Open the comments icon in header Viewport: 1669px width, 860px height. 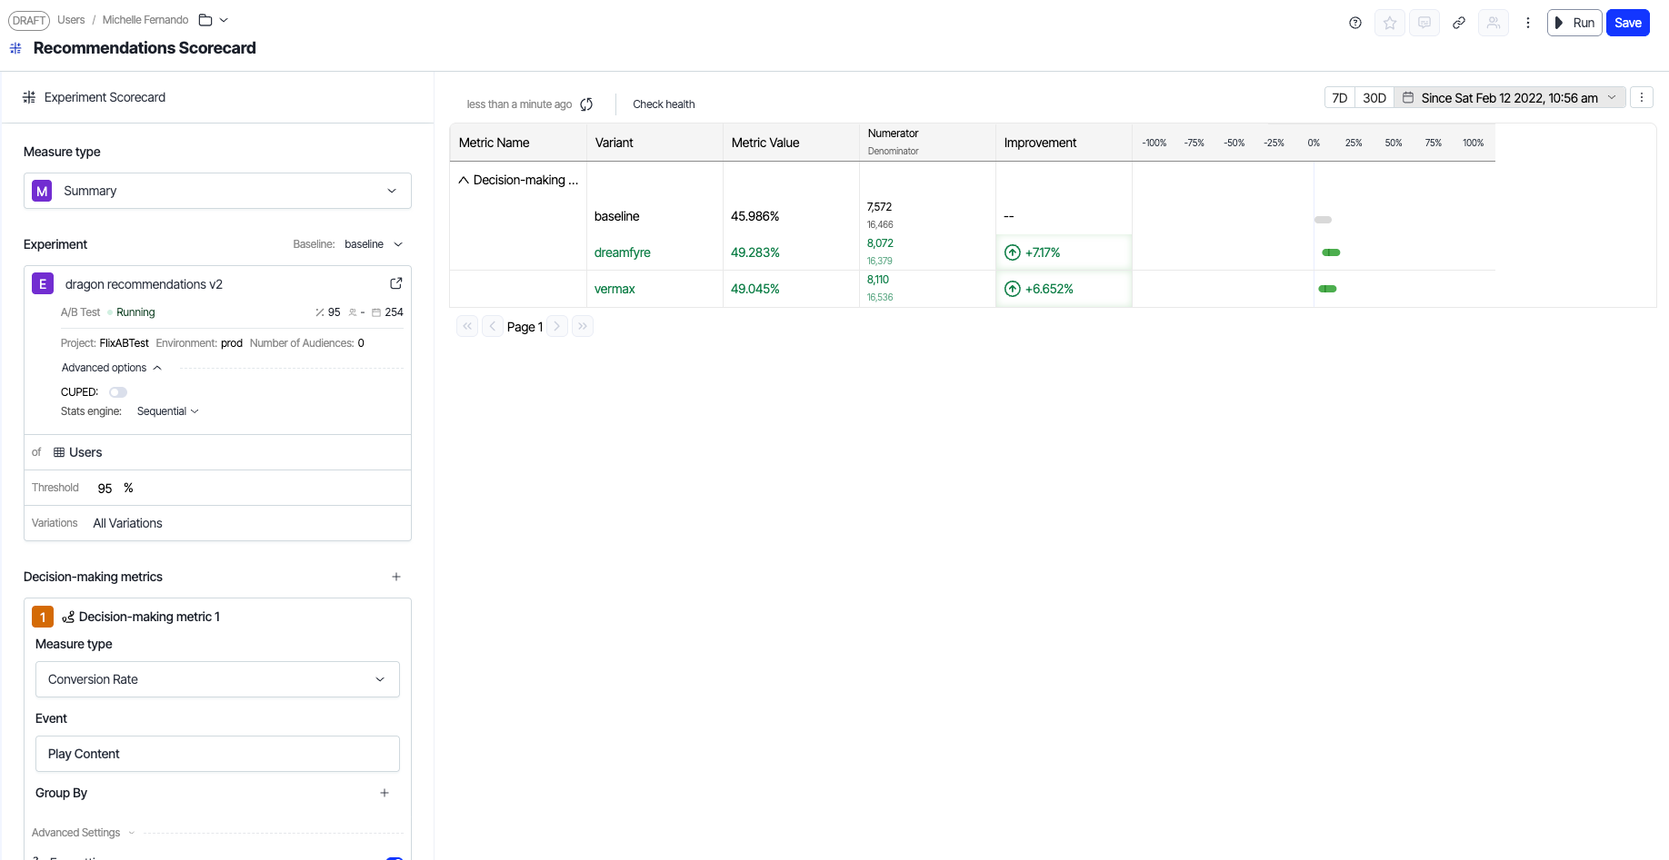pos(1424,23)
